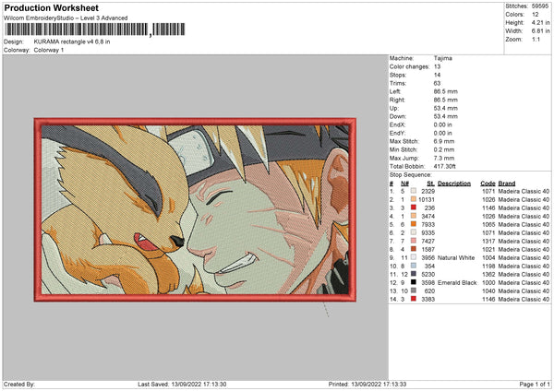Click the Width value 6.81 in
Screen dimensions: 554x391
540,31
